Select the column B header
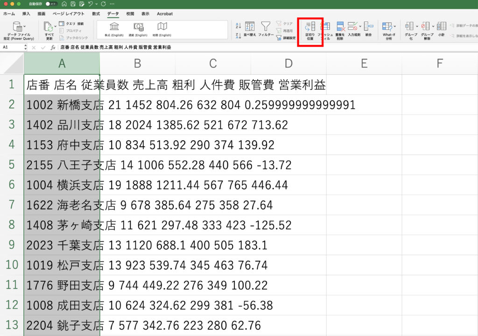Viewport: 478px width, 336px height. click(137, 64)
